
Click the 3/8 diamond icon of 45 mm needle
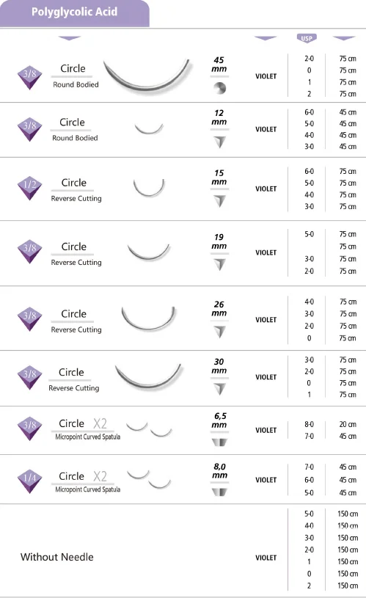click(30, 78)
